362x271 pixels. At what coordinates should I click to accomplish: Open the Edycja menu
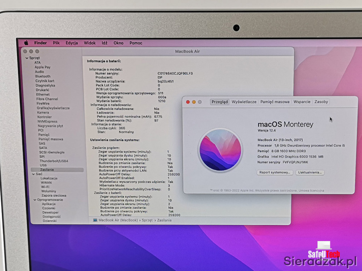[72, 43]
